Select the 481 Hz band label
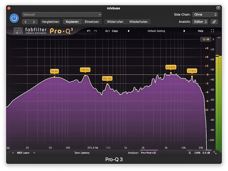The image size is (228, 171). click(x=107, y=78)
